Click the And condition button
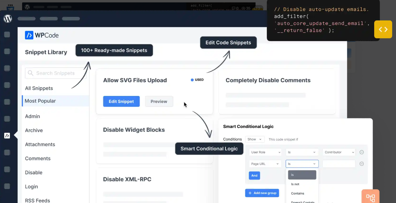This screenshot has height=203, width=396. (x=254, y=175)
